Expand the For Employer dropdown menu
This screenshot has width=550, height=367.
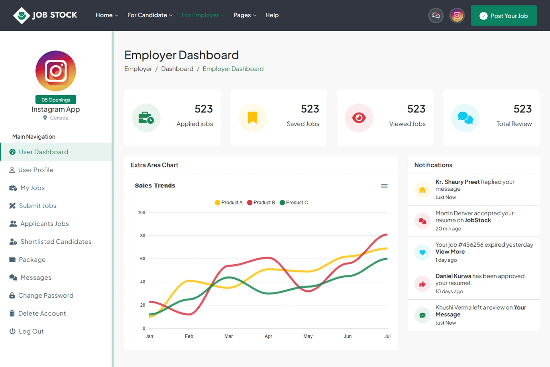coord(203,15)
